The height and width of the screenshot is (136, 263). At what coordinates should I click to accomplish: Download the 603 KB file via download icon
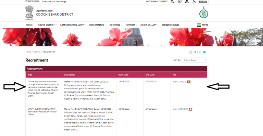190,109
